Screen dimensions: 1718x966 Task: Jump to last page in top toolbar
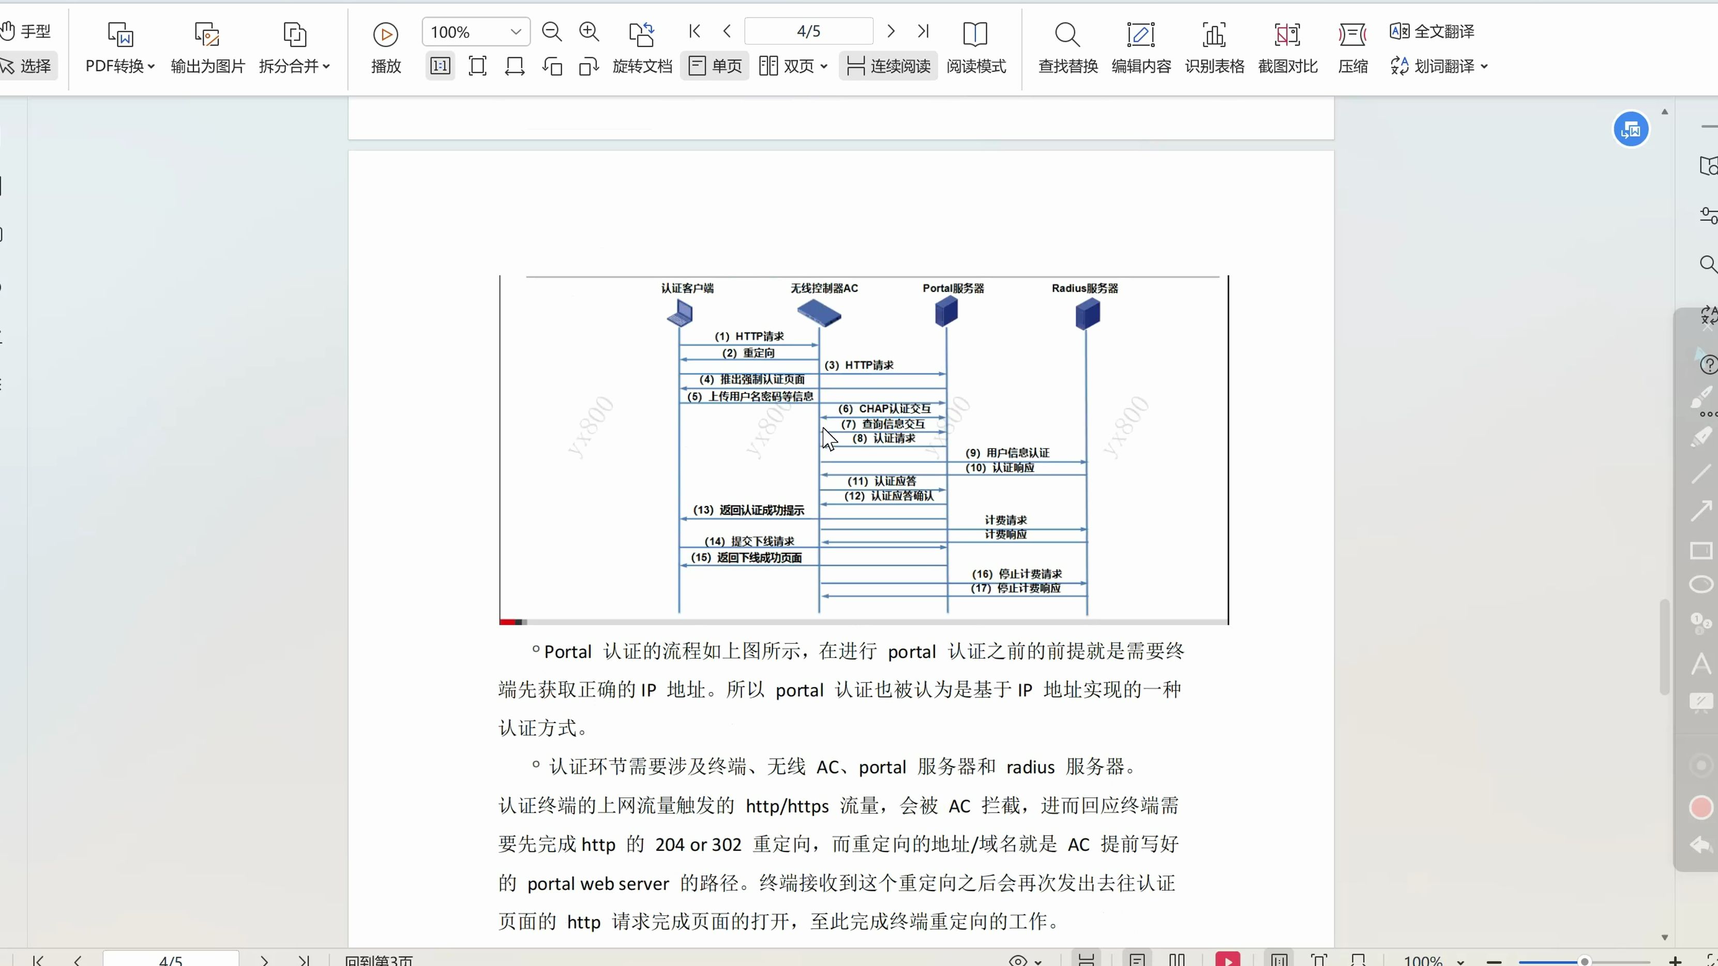923,30
